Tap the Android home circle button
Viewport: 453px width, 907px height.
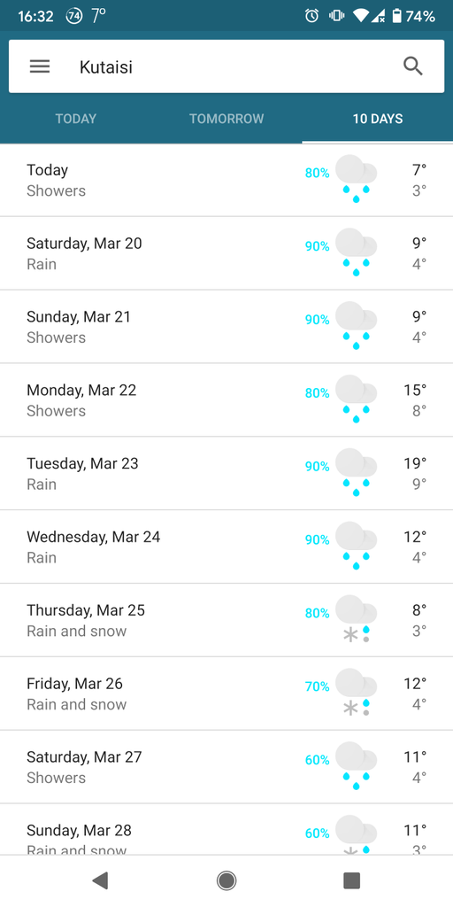[x=226, y=880]
